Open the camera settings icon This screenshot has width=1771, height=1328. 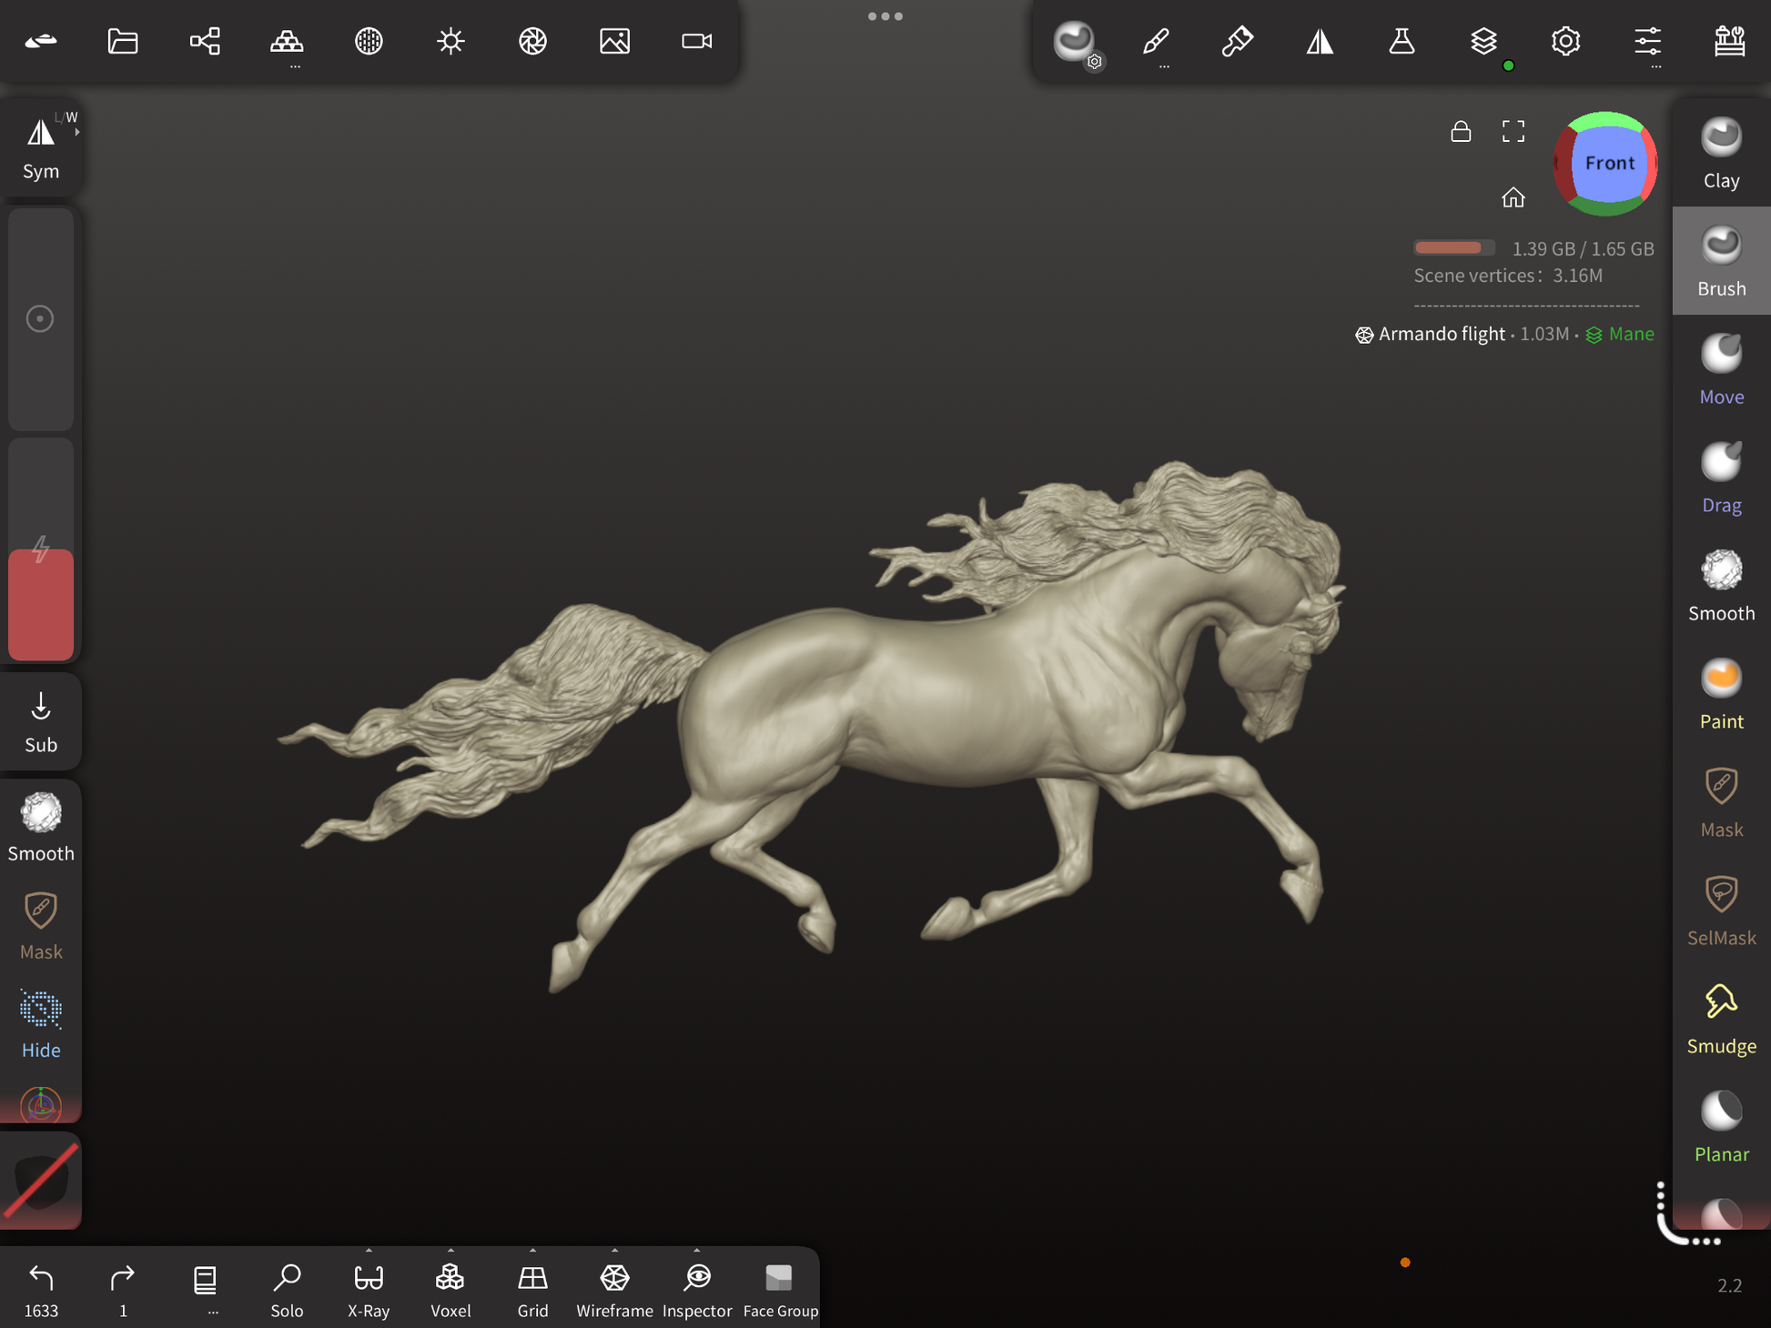pos(696,41)
